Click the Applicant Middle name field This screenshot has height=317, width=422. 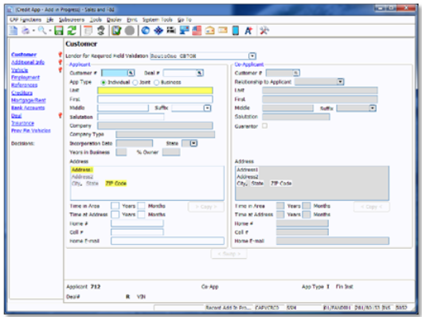coord(123,108)
